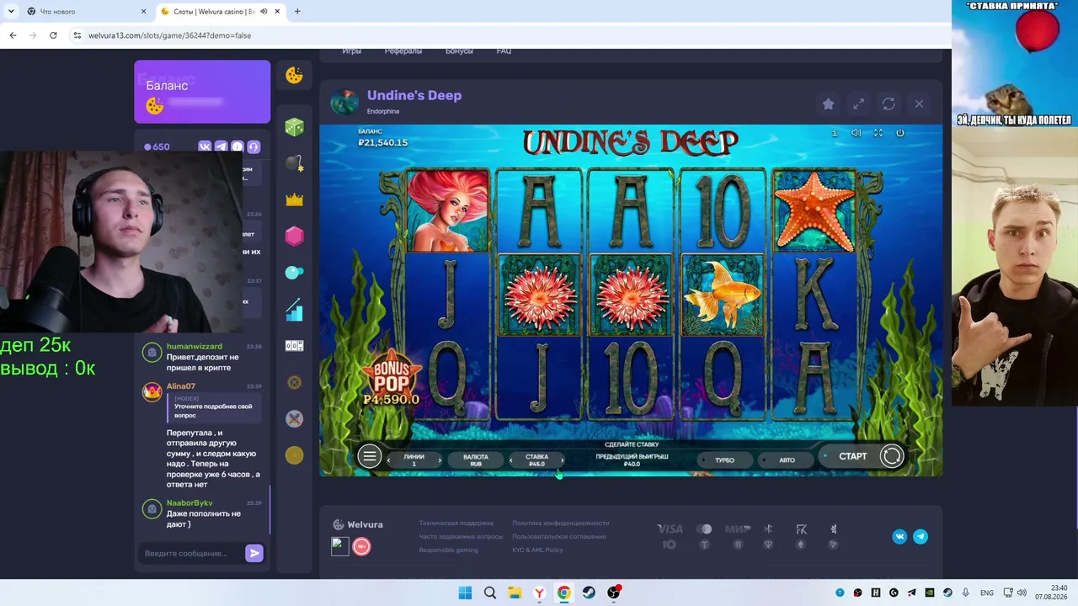Open the cookie icon in the sidebar

294,75
